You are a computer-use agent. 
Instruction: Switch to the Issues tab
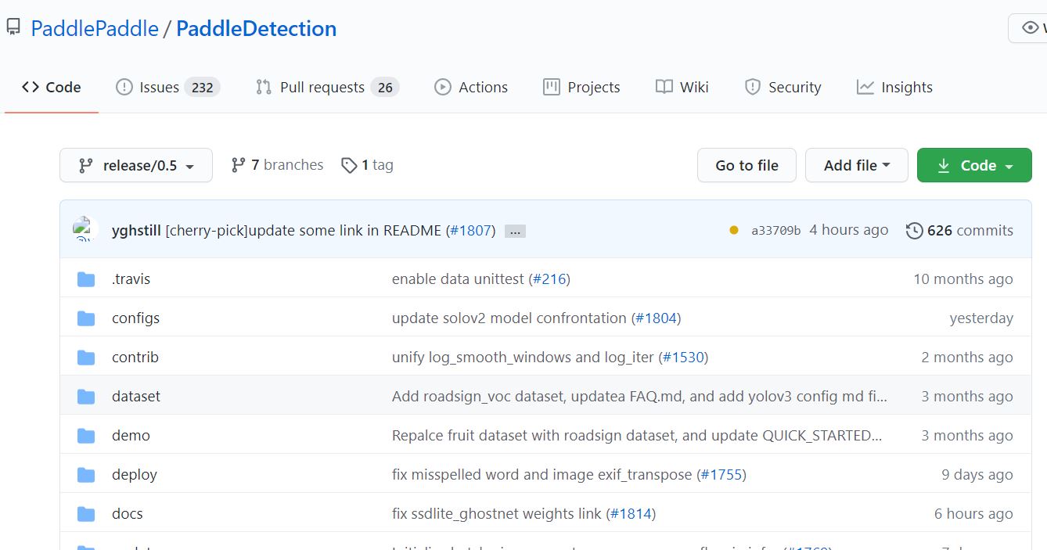tap(167, 87)
